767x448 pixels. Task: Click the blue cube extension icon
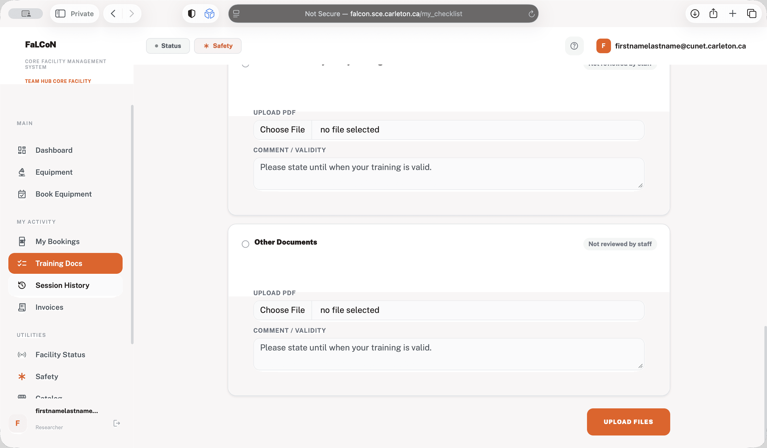tap(209, 14)
